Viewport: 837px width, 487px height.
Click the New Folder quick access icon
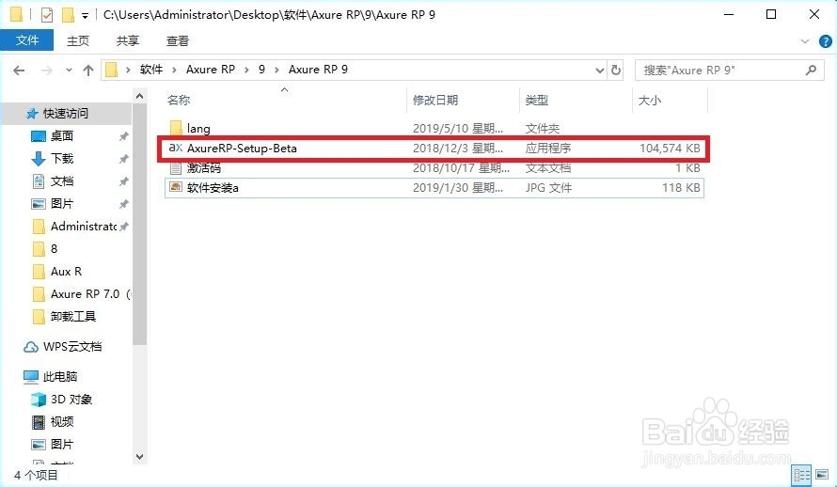click(x=68, y=15)
